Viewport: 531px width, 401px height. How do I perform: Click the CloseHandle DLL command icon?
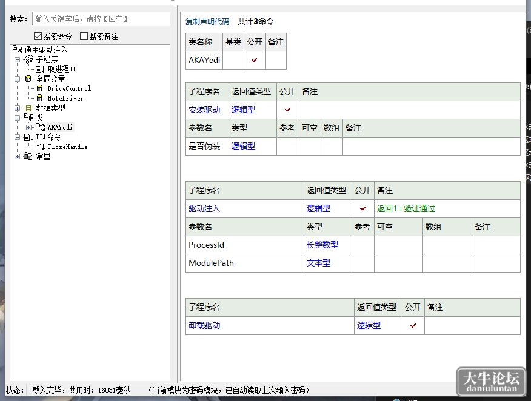click(x=40, y=147)
